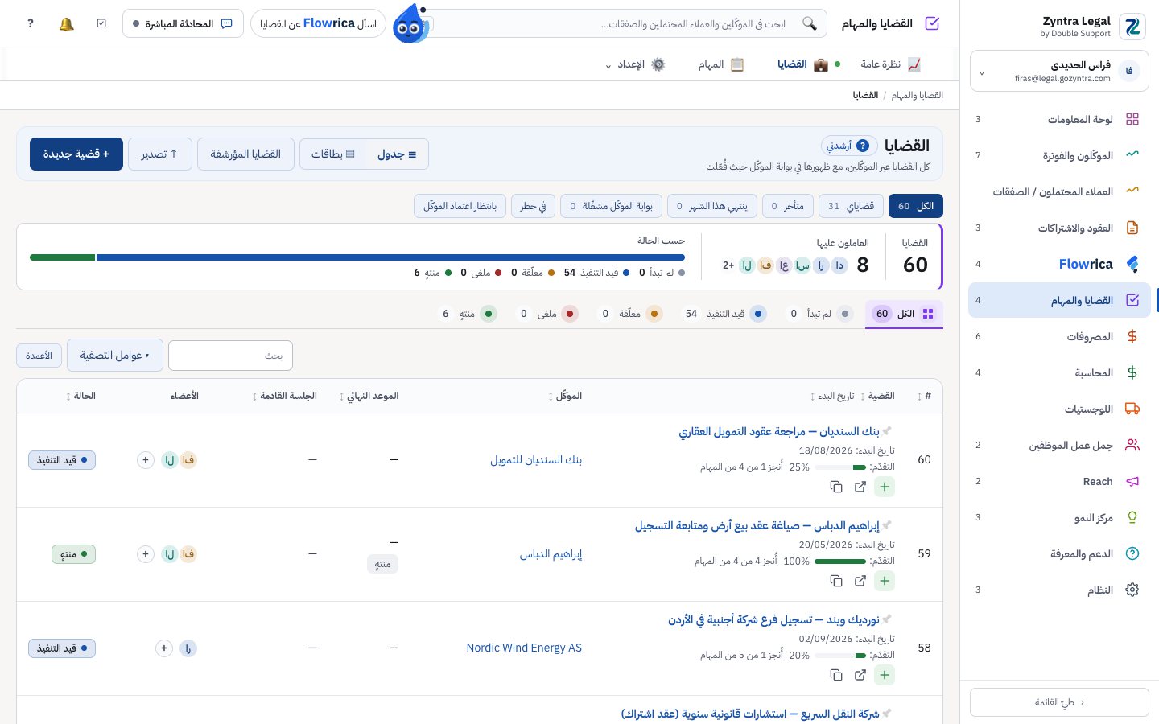Open المصروفات in sidebar

[1059, 336]
